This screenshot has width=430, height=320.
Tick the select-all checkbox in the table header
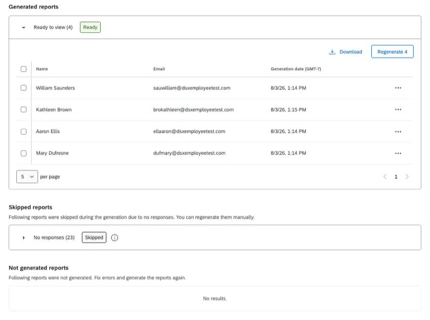pos(24,69)
